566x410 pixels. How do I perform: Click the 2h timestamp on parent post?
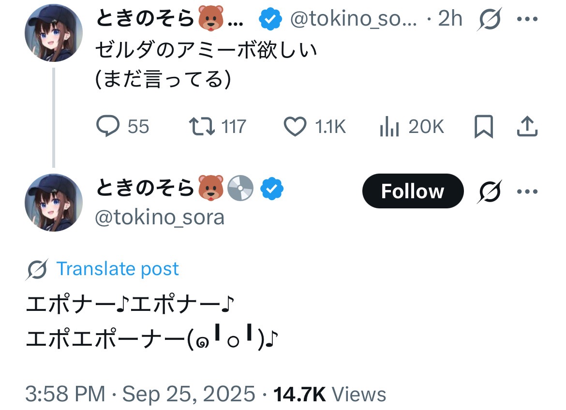(x=450, y=20)
